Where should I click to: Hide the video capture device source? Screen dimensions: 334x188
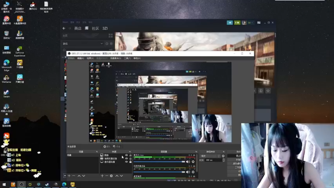click(127, 159)
